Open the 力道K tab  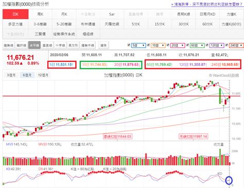click(x=231, y=14)
